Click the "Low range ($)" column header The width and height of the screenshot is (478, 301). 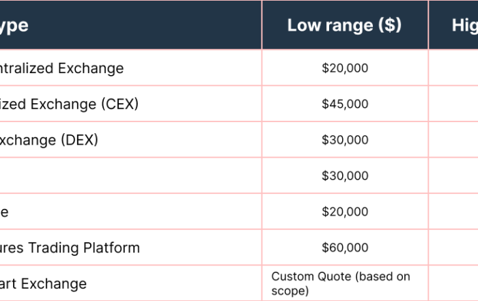[344, 25]
